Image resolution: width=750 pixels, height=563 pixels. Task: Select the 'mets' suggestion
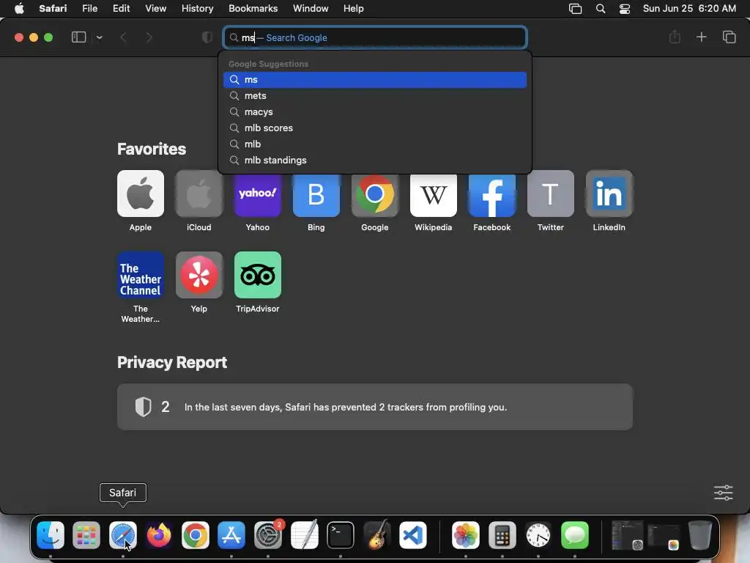coord(375,96)
